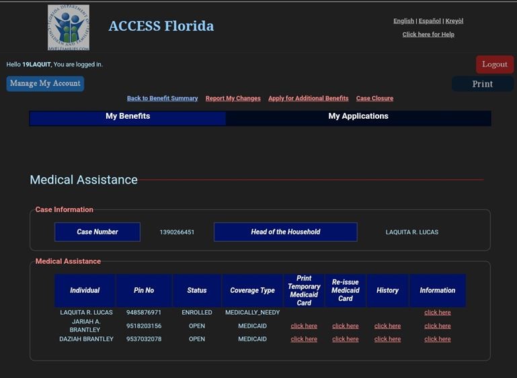This screenshot has height=378, width=517.
Task: Print the page with the Print button
Action: tap(483, 84)
